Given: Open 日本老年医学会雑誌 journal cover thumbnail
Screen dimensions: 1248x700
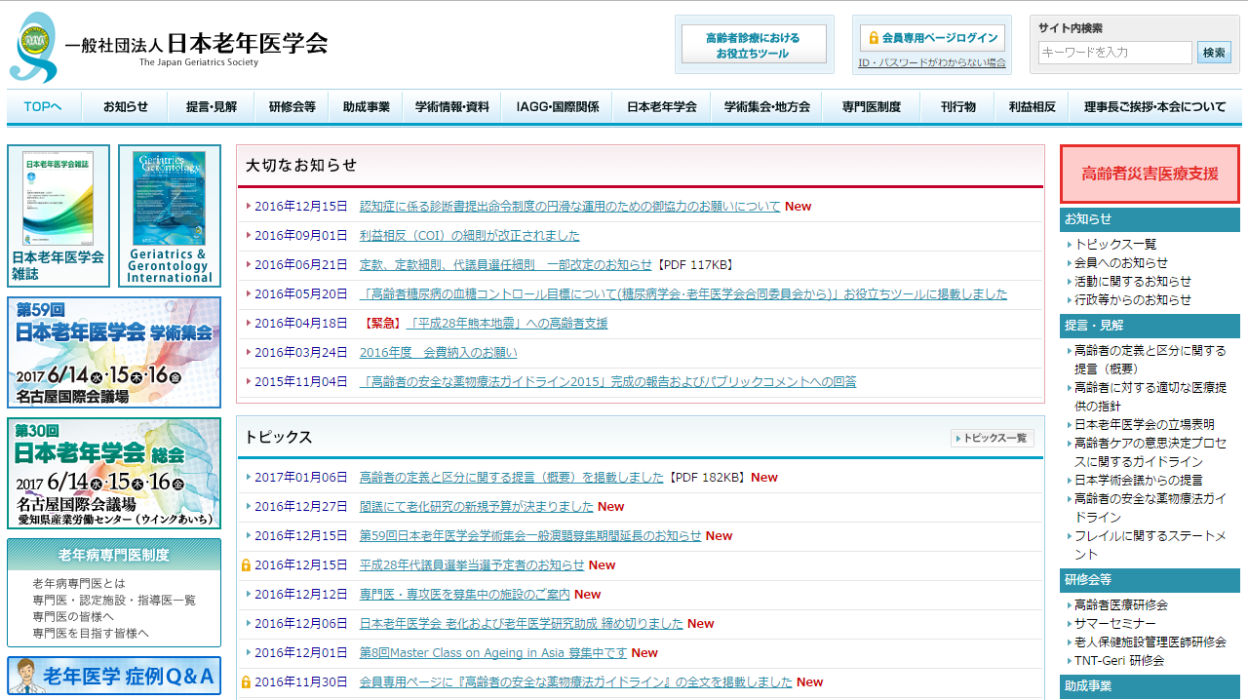Looking at the screenshot, I should coord(58,216).
